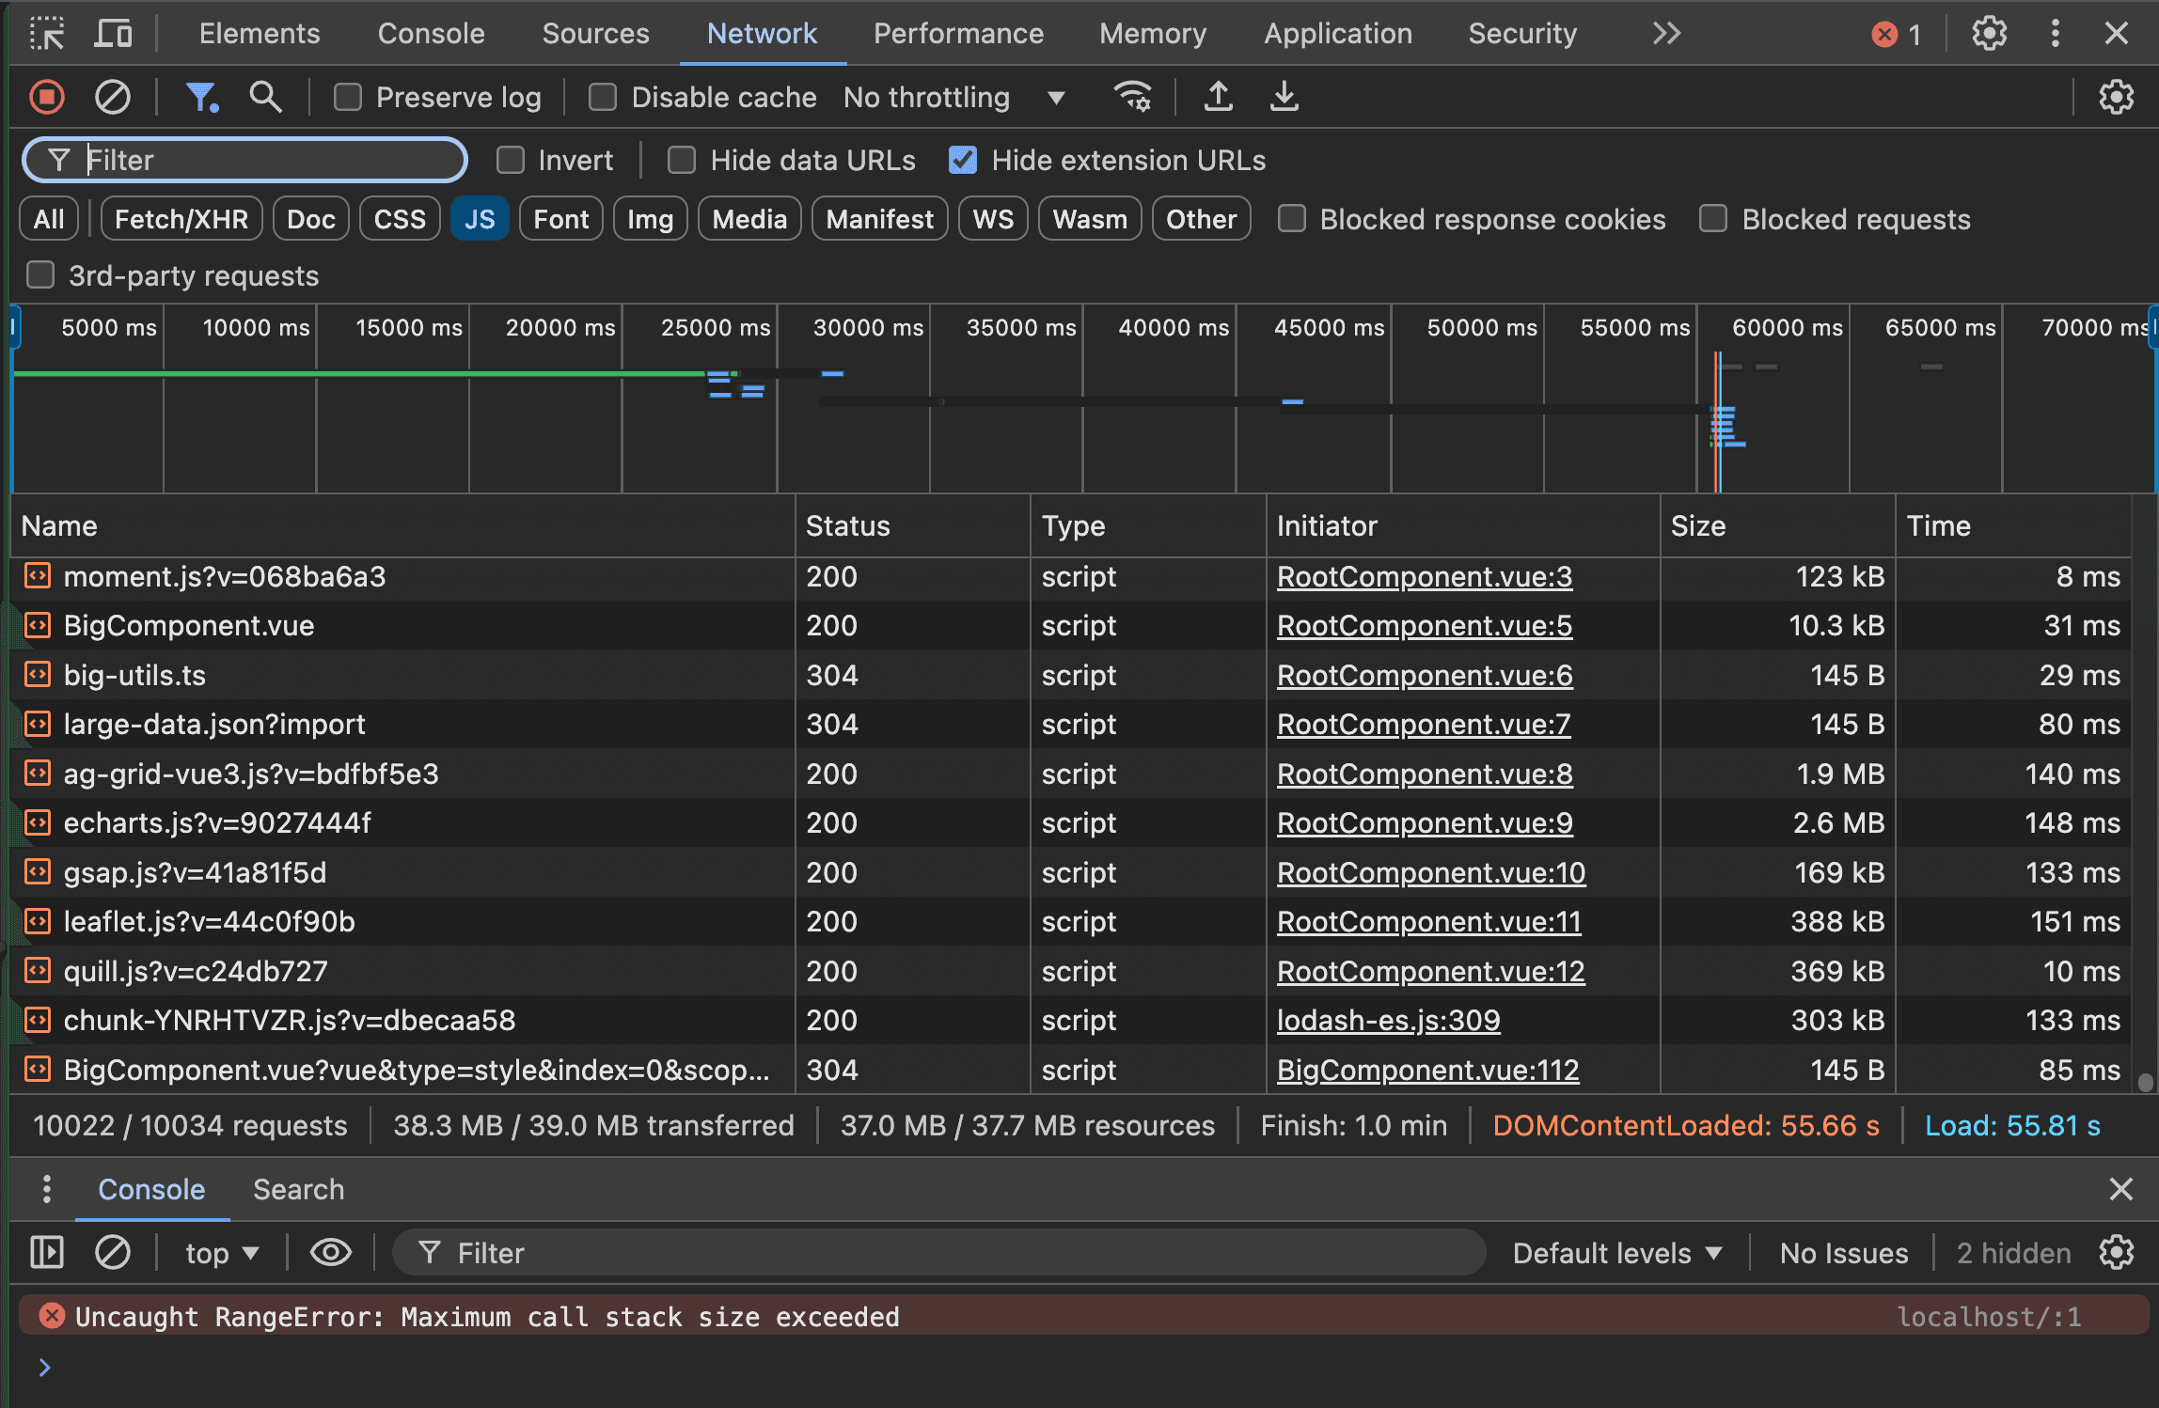Stop recording network log
This screenshot has width=2159, height=1408.
pos(46,97)
